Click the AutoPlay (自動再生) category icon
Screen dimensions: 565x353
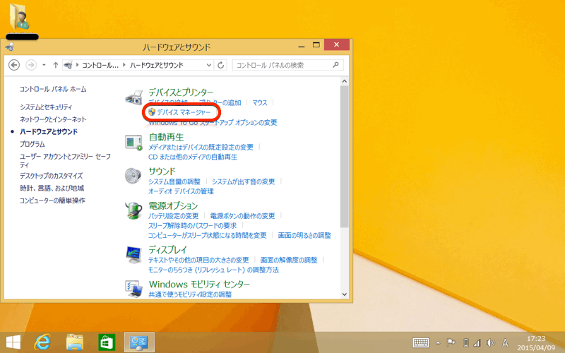[x=133, y=142]
